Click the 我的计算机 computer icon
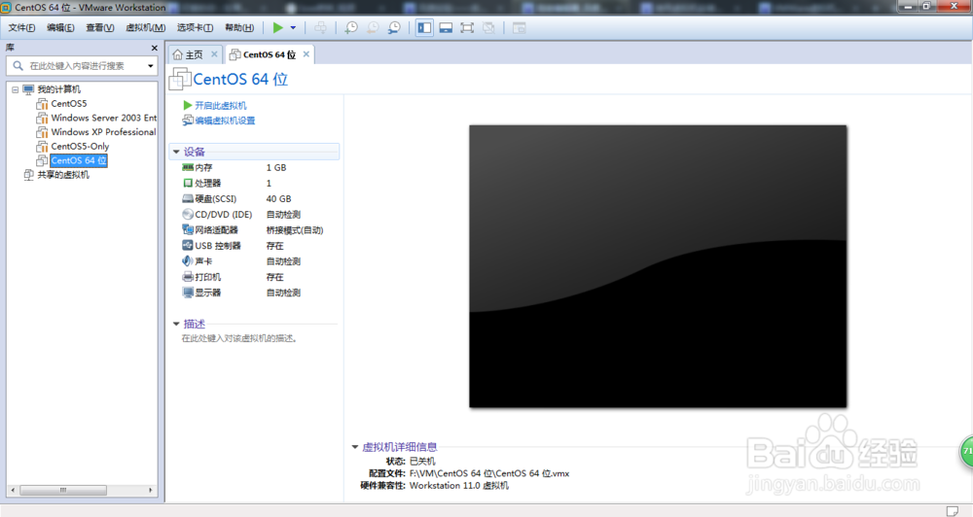The image size is (973, 517). click(28, 89)
